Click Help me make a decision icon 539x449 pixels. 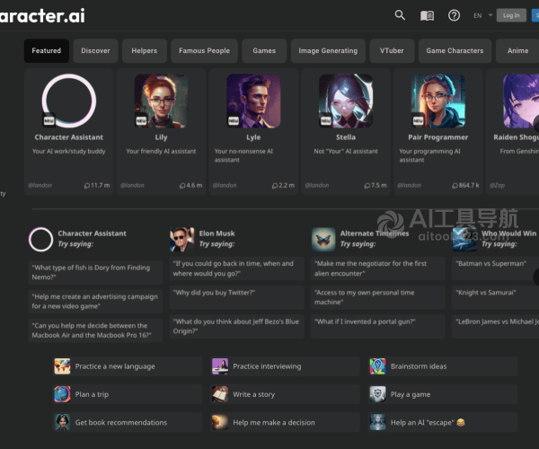pyautogui.click(x=220, y=423)
